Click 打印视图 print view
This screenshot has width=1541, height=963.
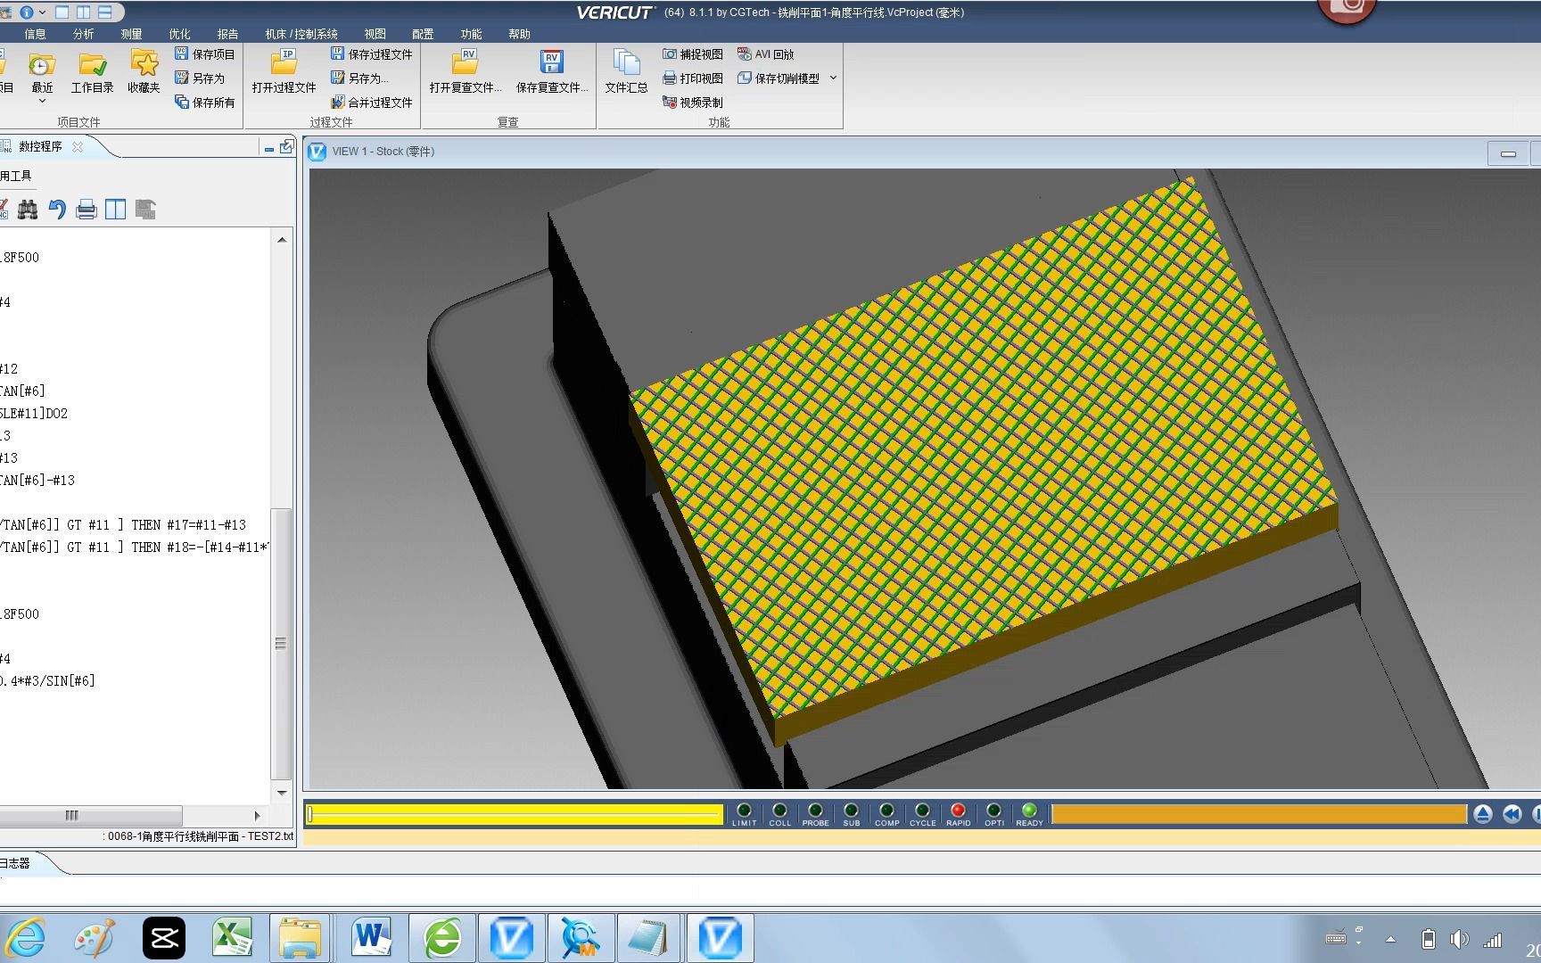pos(692,78)
